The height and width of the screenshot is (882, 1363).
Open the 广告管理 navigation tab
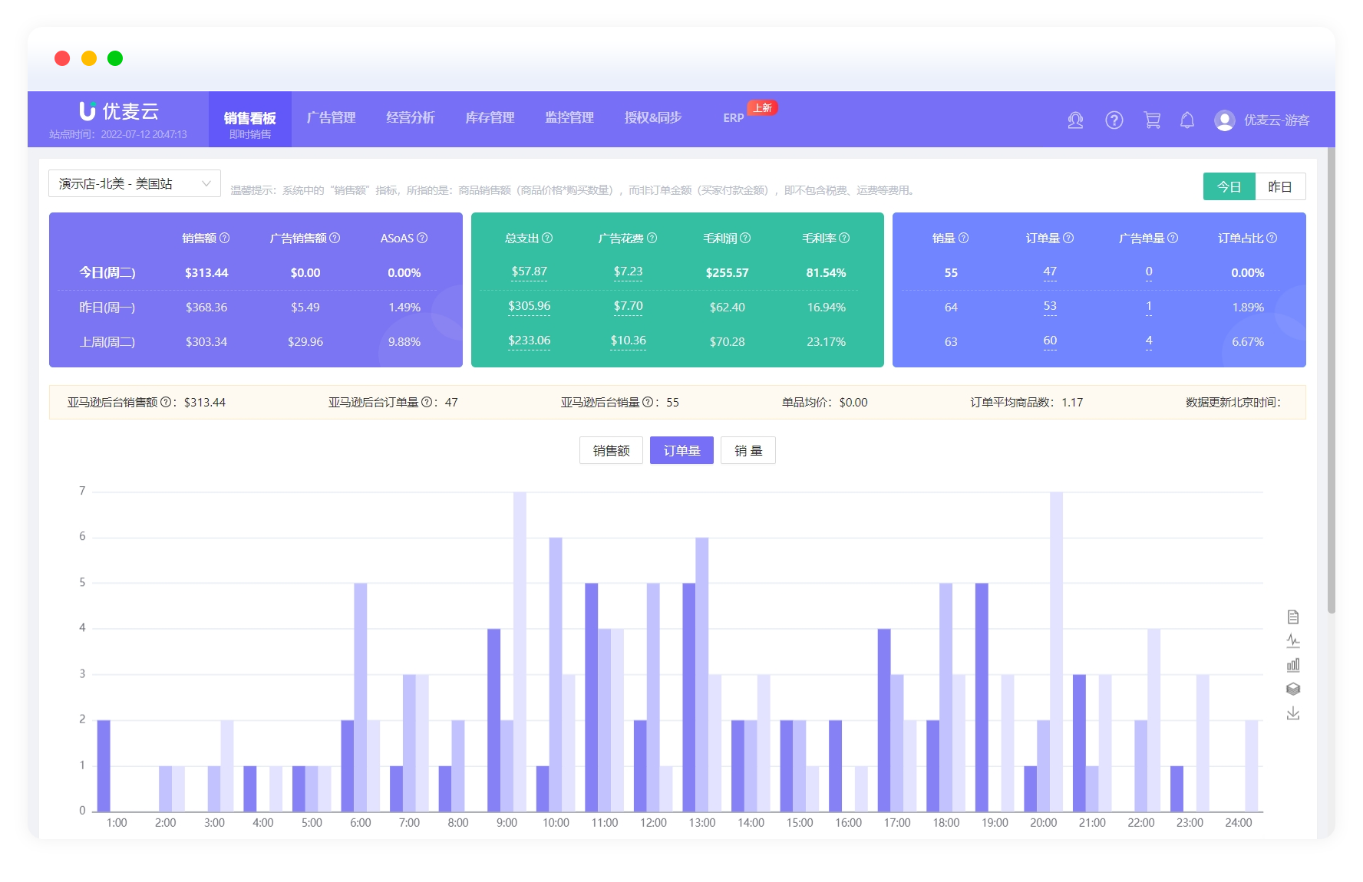[x=331, y=118]
